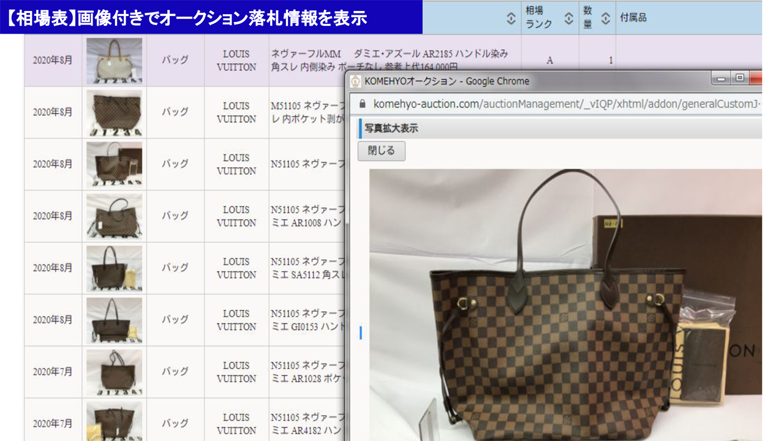
Task: Click 2020年8月 in the ダミエ・アズール row
Action: coord(53,61)
